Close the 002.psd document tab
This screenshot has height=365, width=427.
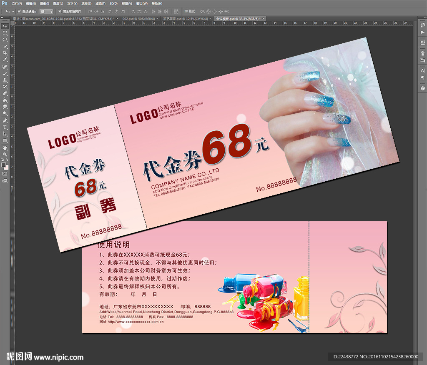pos(158,19)
